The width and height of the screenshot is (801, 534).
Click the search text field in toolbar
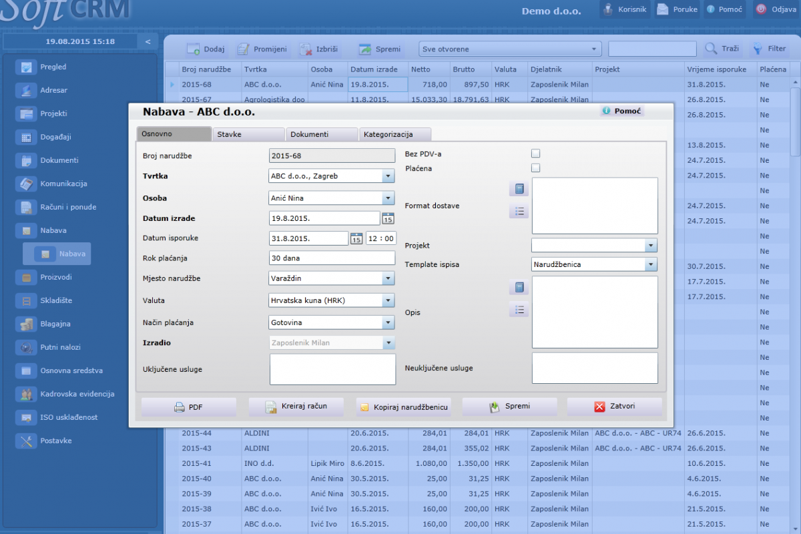[x=652, y=49]
